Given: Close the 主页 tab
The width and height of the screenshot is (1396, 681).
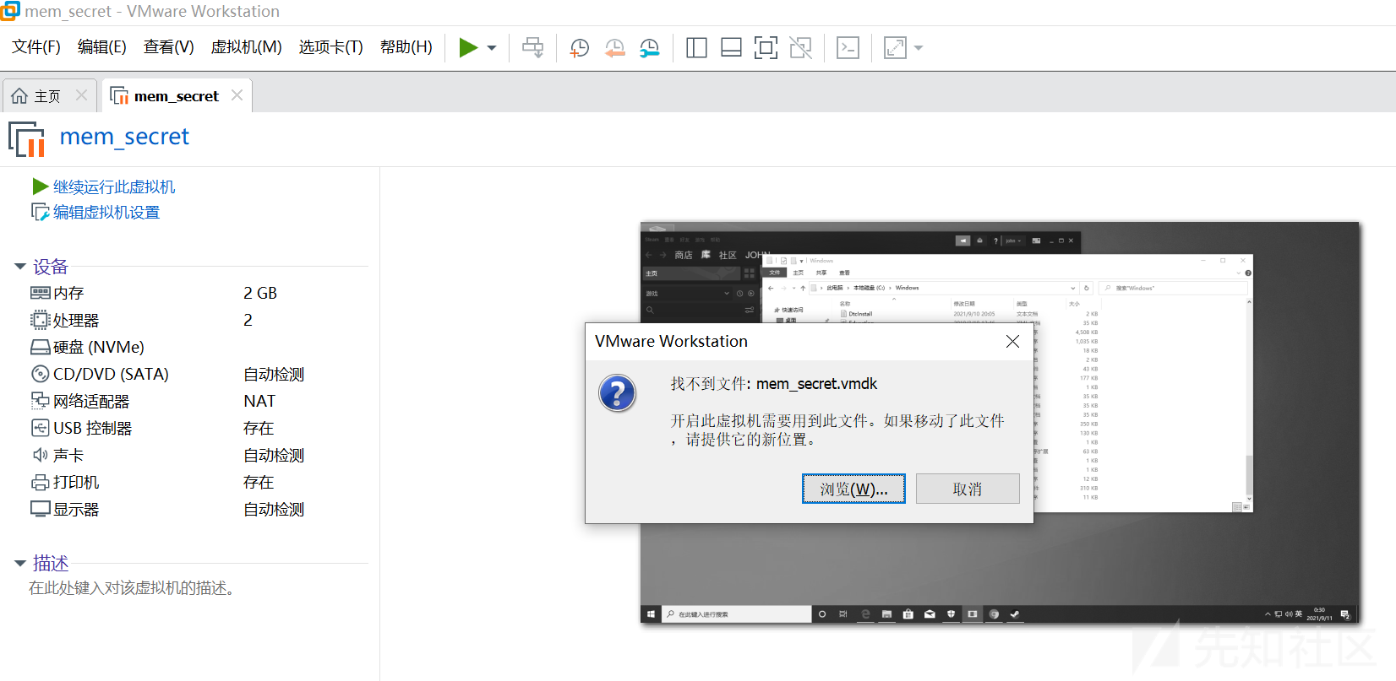Looking at the screenshot, I should [81, 95].
